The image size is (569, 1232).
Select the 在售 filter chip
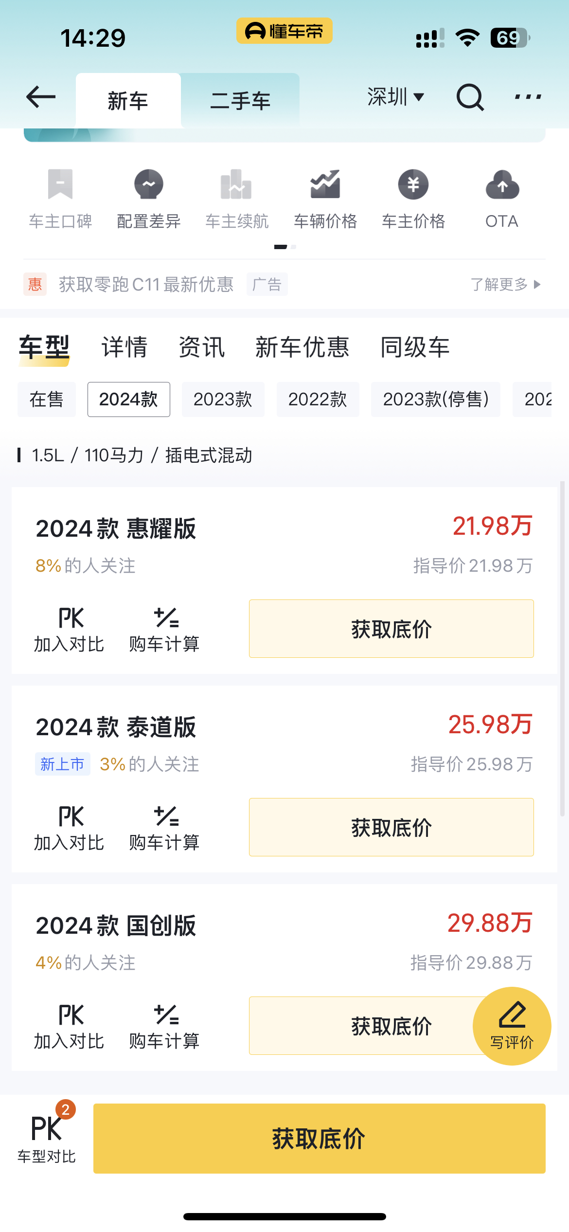point(47,399)
